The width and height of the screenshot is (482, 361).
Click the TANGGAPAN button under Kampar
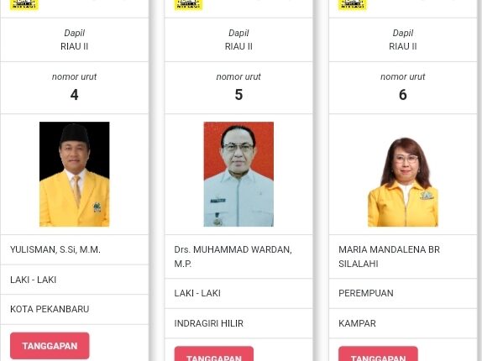click(378, 354)
